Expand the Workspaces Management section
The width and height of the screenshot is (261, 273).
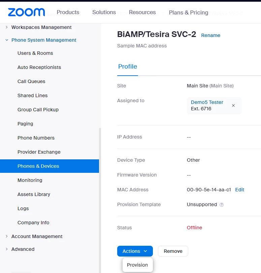(7, 27)
